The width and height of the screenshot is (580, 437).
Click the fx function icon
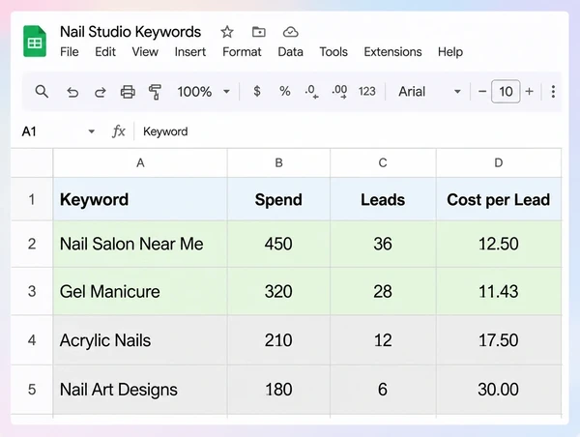coord(118,131)
